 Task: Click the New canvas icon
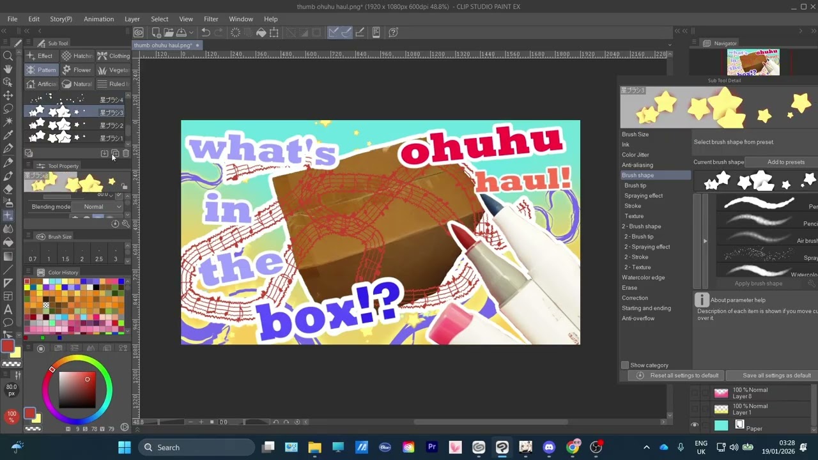click(x=155, y=33)
